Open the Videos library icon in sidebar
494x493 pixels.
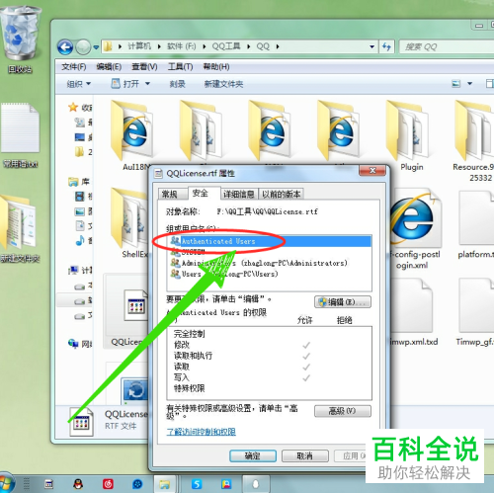point(79,197)
